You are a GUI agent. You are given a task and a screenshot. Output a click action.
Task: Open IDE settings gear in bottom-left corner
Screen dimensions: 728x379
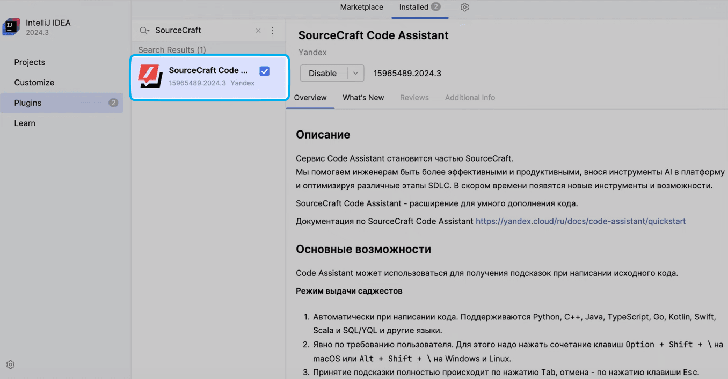(x=10, y=365)
